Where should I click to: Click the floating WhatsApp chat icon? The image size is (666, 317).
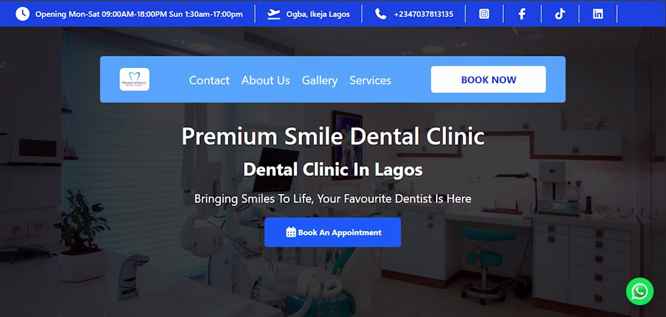tap(640, 292)
